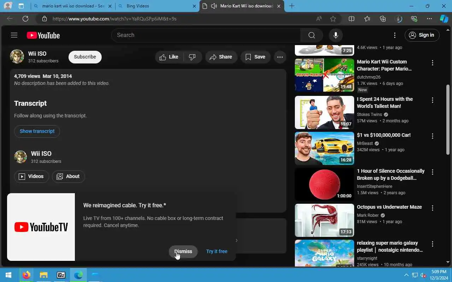Share the video

click(221, 57)
